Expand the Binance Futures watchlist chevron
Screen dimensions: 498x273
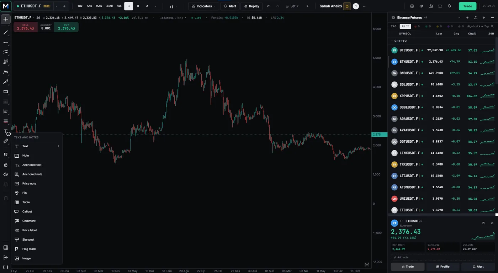[459, 17]
